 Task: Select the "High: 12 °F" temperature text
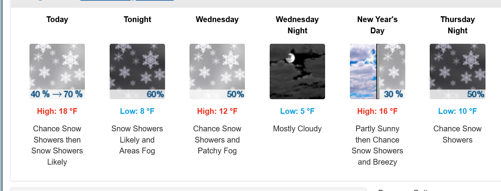tap(217, 112)
